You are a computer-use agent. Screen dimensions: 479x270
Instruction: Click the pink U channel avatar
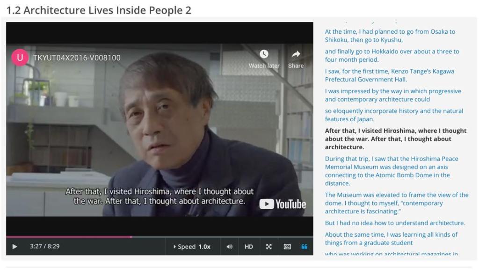pos(20,58)
